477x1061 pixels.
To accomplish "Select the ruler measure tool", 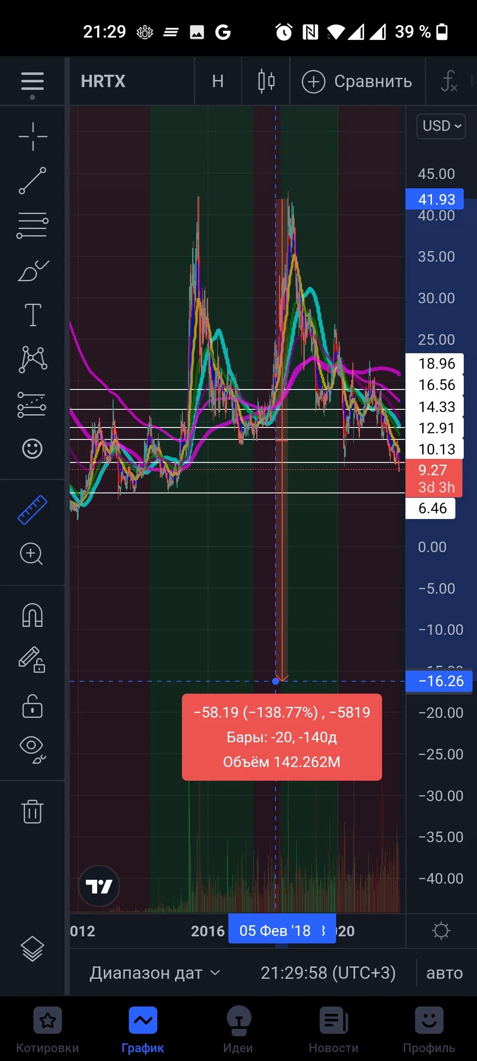I will click(32, 510).
